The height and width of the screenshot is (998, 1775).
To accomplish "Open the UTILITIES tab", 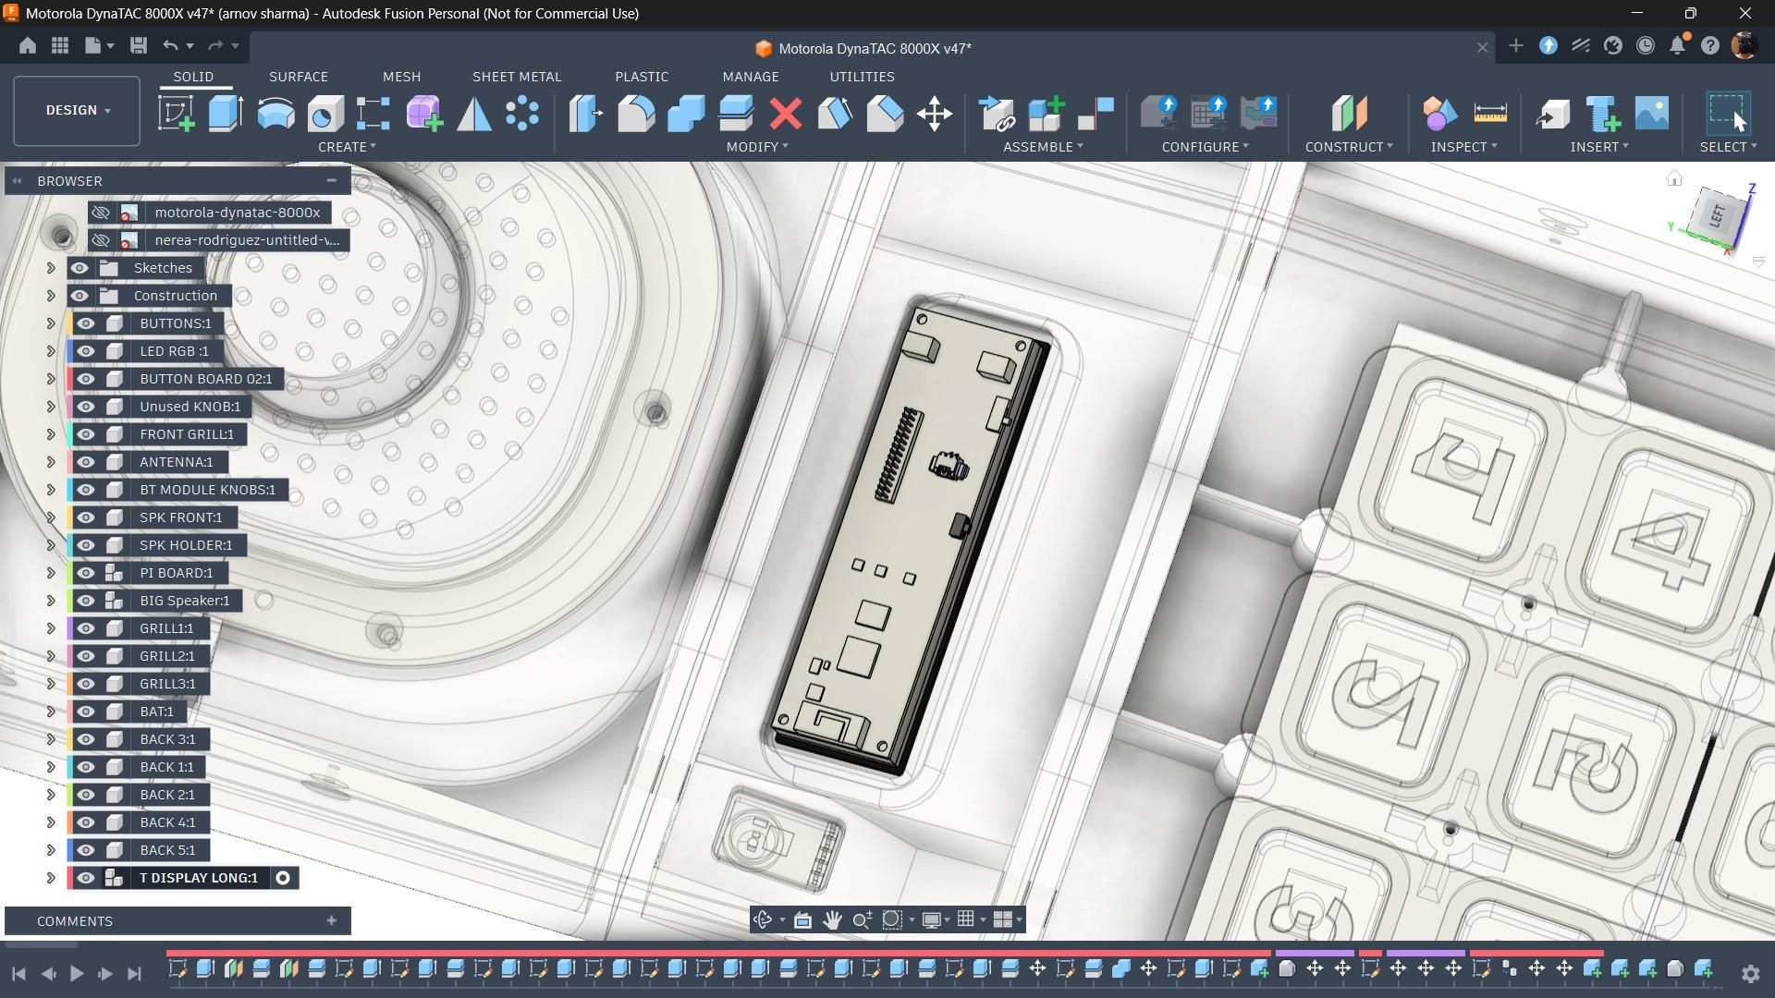I will point(862,77).
